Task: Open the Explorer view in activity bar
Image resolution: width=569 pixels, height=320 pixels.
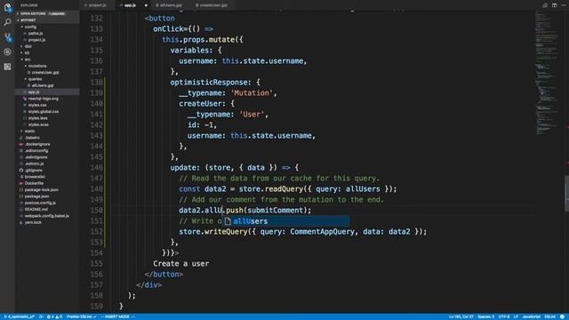Action: tap(7, 7)
